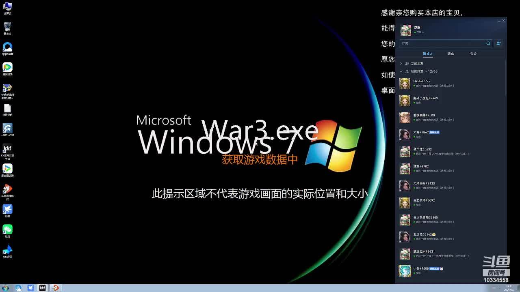Open the 腾讯视频 desktop icon
Image resolution: width=520 pixels, height=292 pixels.
[7, 69]
